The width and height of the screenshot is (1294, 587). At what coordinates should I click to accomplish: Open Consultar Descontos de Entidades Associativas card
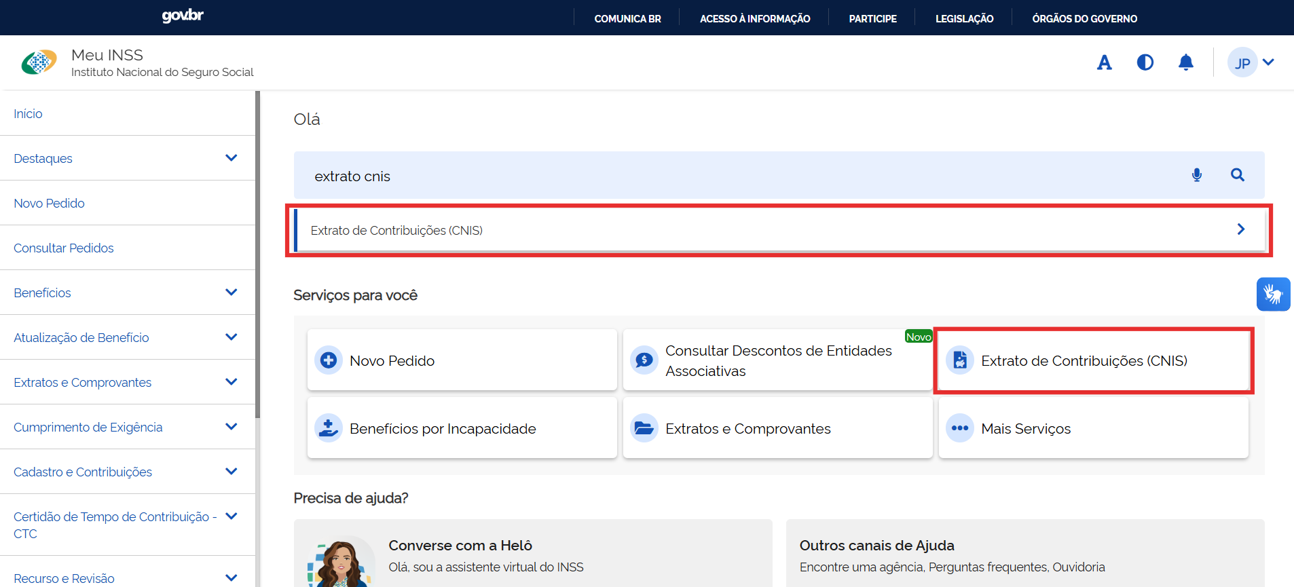coord(777,360)
